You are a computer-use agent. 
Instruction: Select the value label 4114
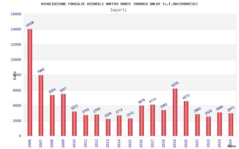[x=153, y=100]
